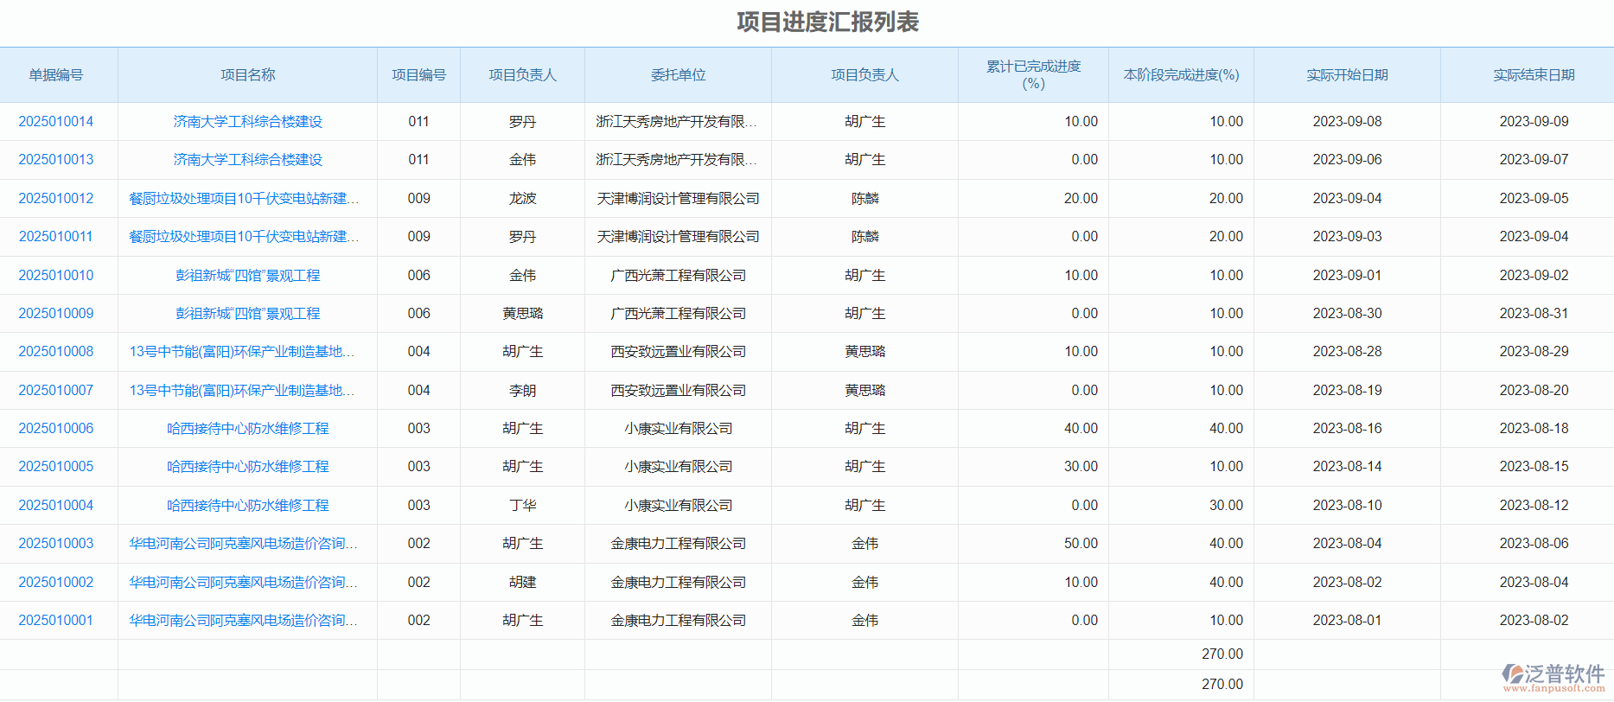
Task: Open record 2025010001
Action: (x=56, y=621)
